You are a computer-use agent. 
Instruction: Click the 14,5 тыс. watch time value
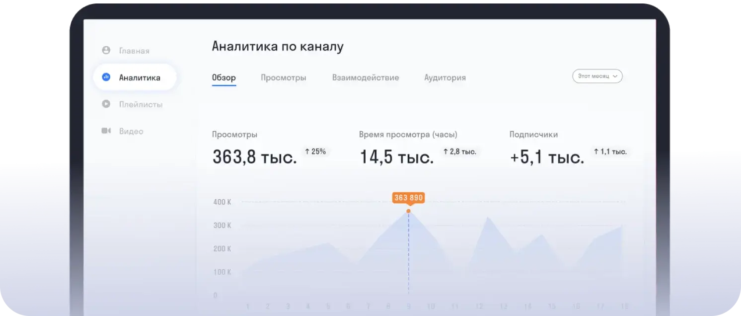point(397,157)
